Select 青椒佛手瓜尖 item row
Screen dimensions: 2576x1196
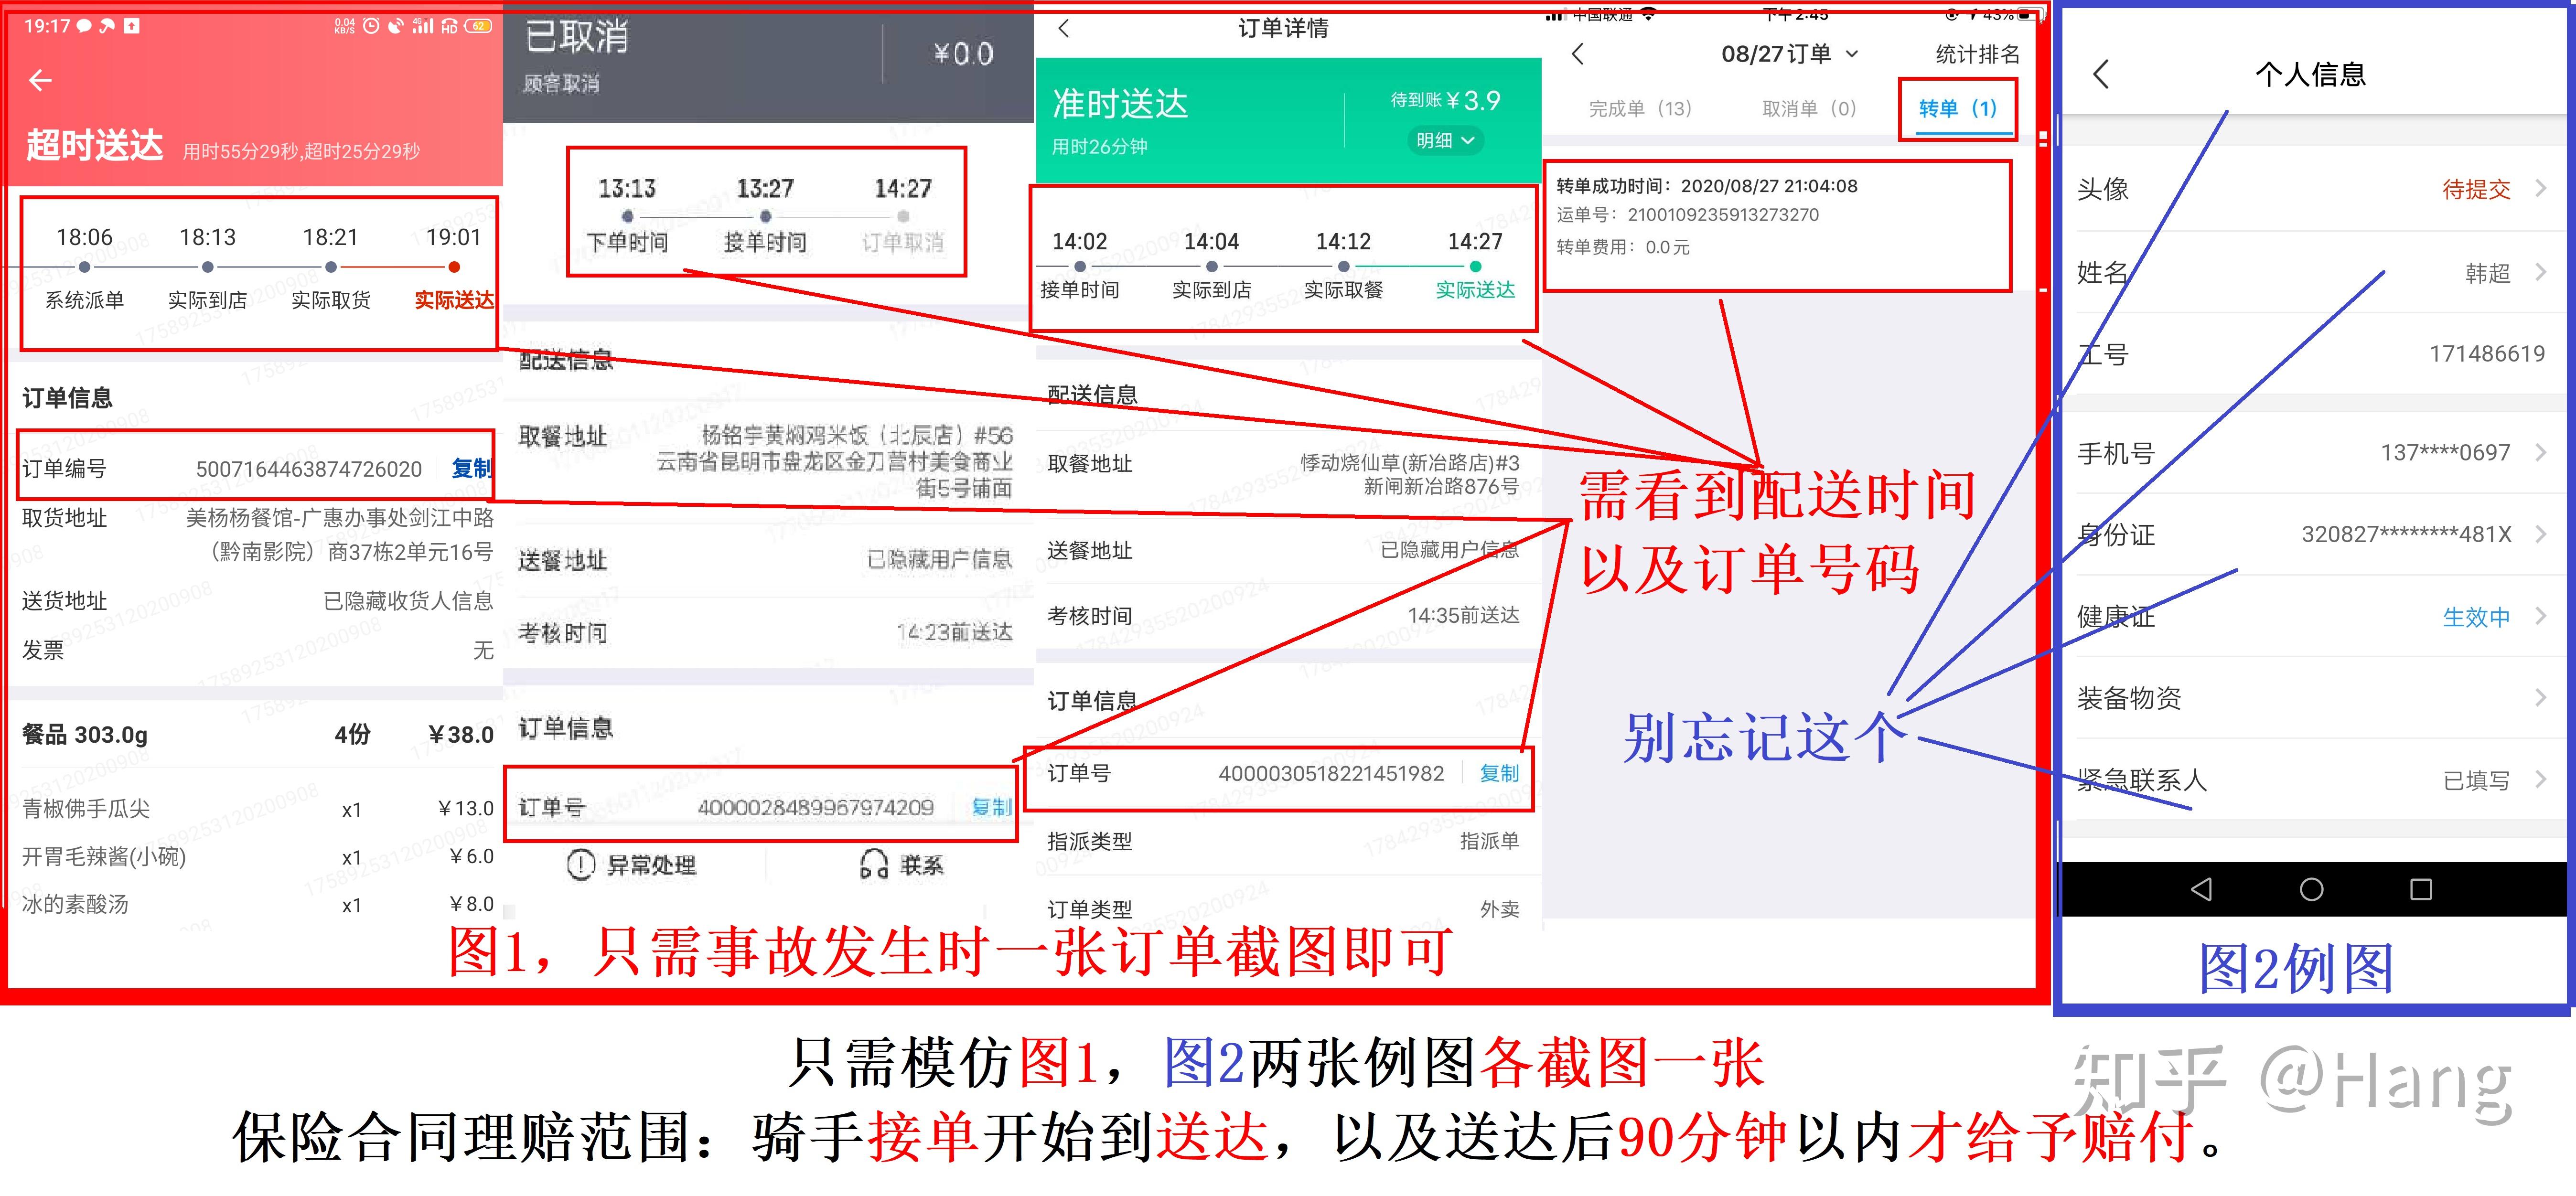(x=258, y=808)
